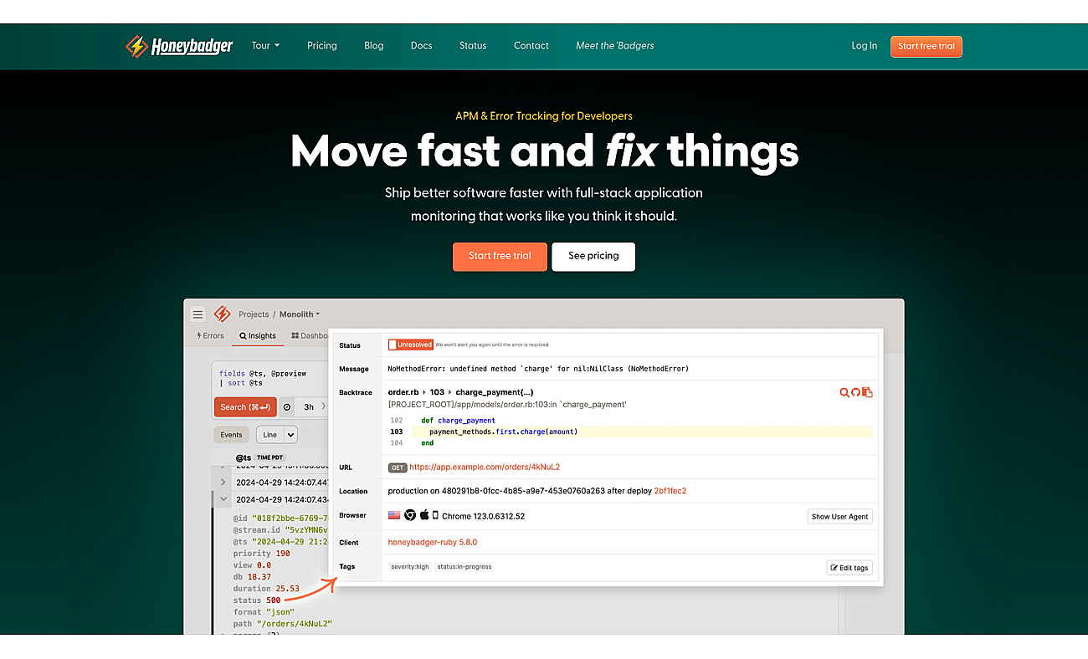Switch to the Dashboards tab
This screenshot has width=1088, height=659.
pos(309,336)
